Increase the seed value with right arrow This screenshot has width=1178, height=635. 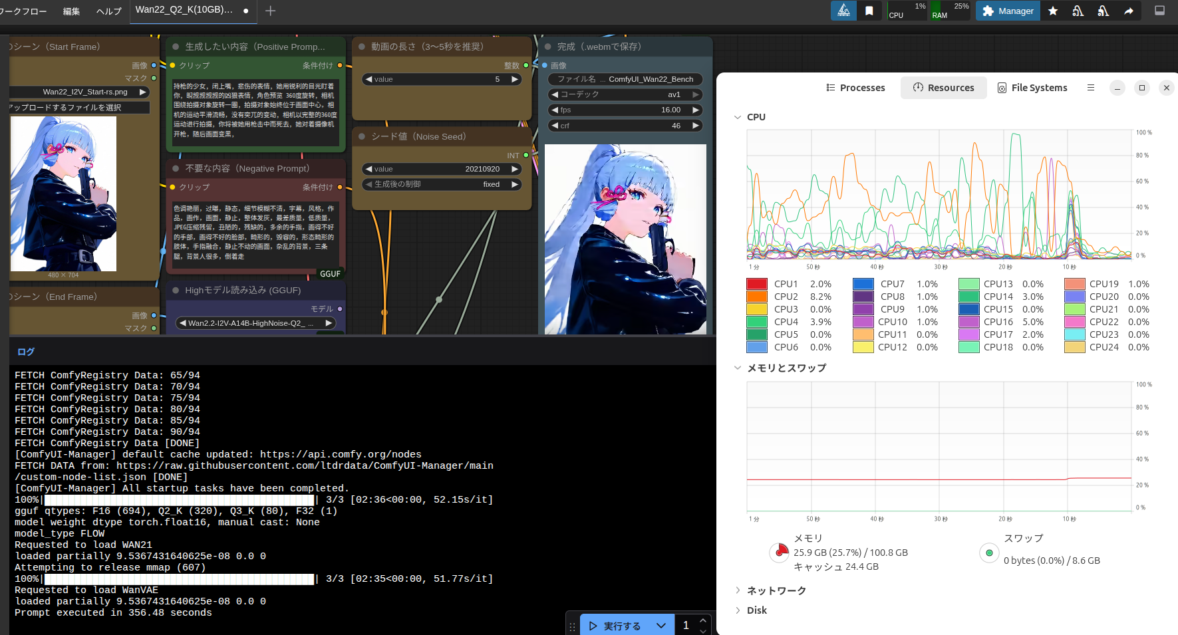pos(515,169)
